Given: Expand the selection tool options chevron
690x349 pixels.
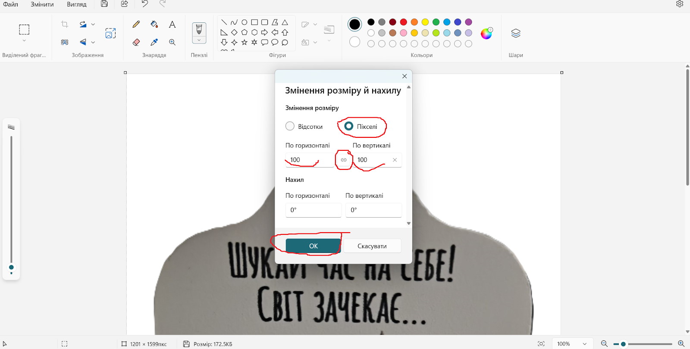Looking at the screenshot, I should point(24,41).
